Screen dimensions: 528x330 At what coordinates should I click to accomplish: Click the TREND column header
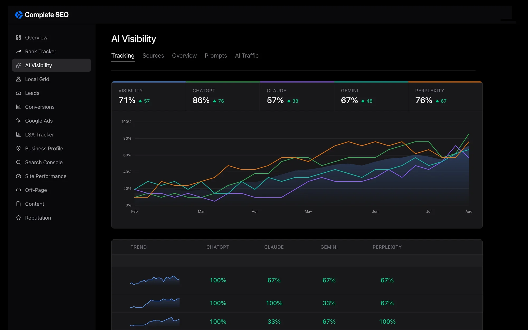coord(139,247)
